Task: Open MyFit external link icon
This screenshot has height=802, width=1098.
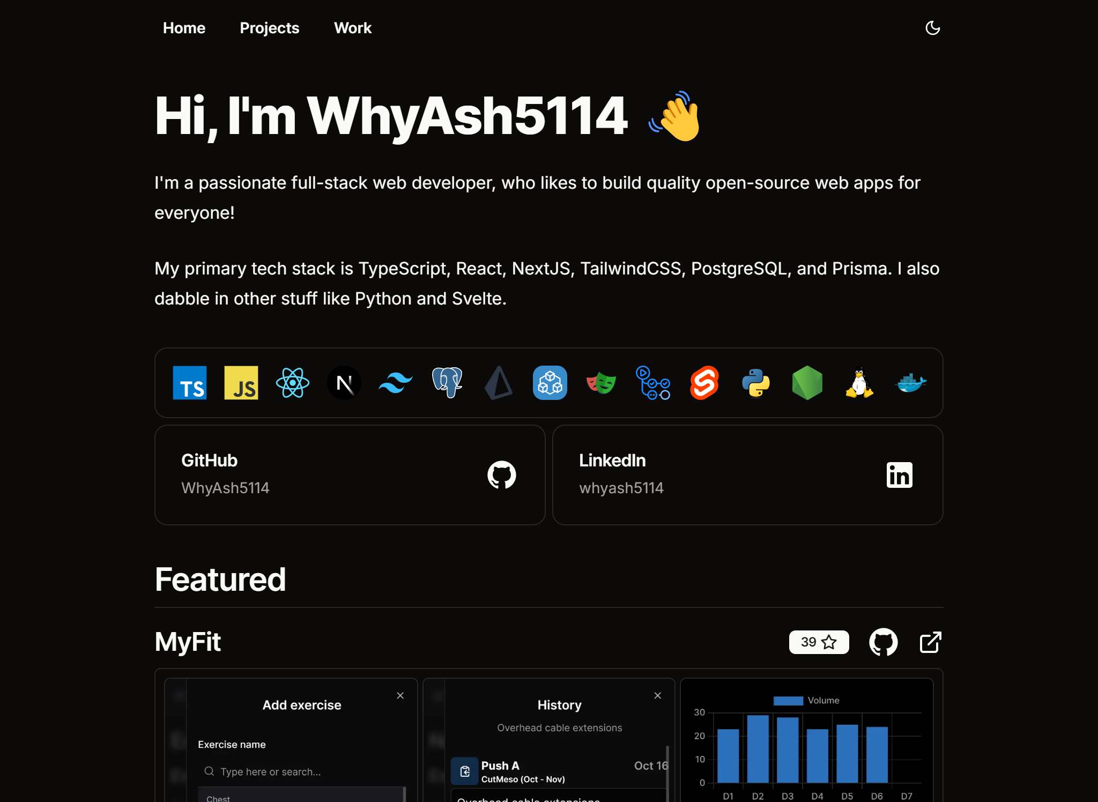Action: point(930,642)
